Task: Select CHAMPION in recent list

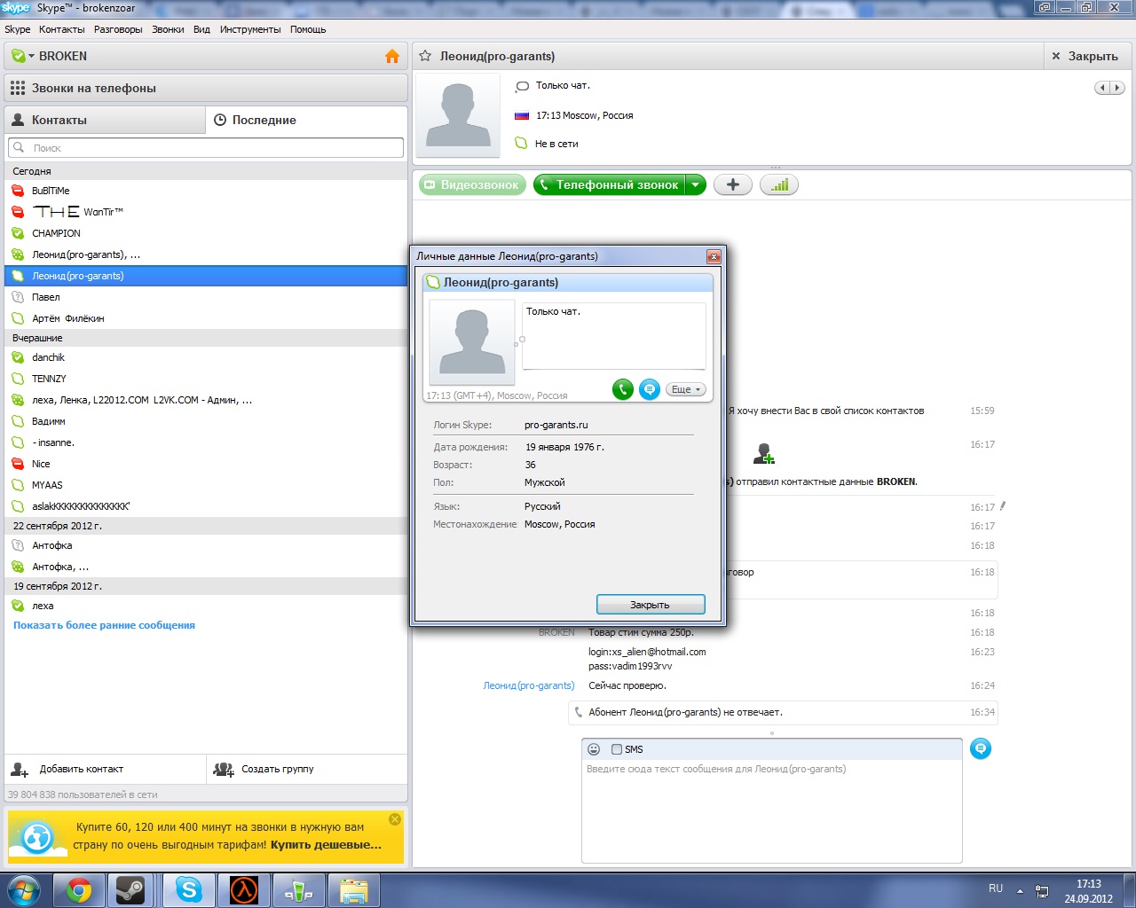Action: click(x=206, y=233)
